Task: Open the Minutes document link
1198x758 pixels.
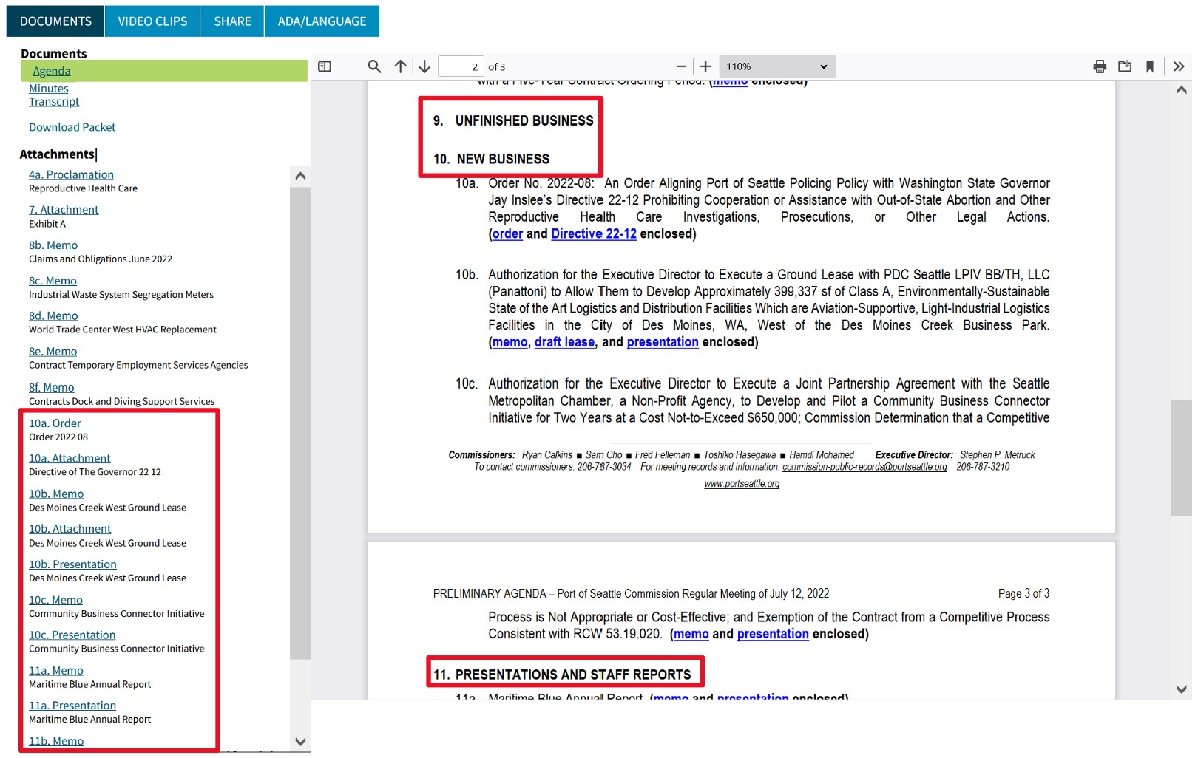Action: click(x=48, y=89)
